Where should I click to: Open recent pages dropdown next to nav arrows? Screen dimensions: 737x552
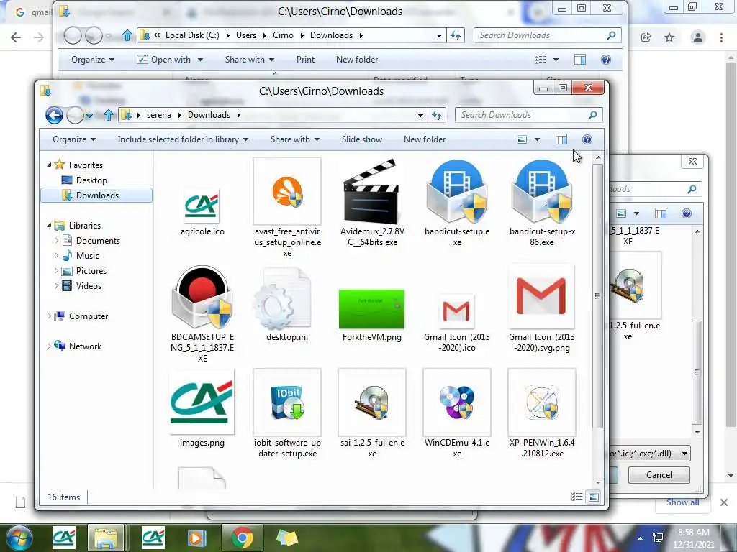pos(89,115)
